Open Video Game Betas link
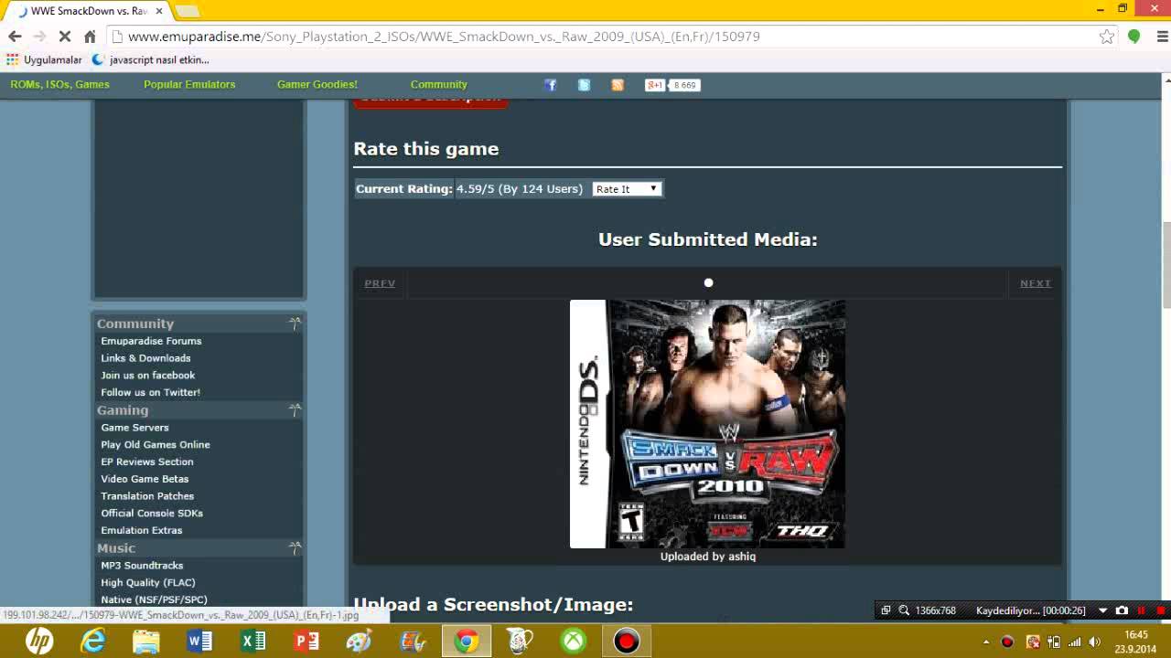The width and height of the screenshot is (1171, 658). (145, 479)
